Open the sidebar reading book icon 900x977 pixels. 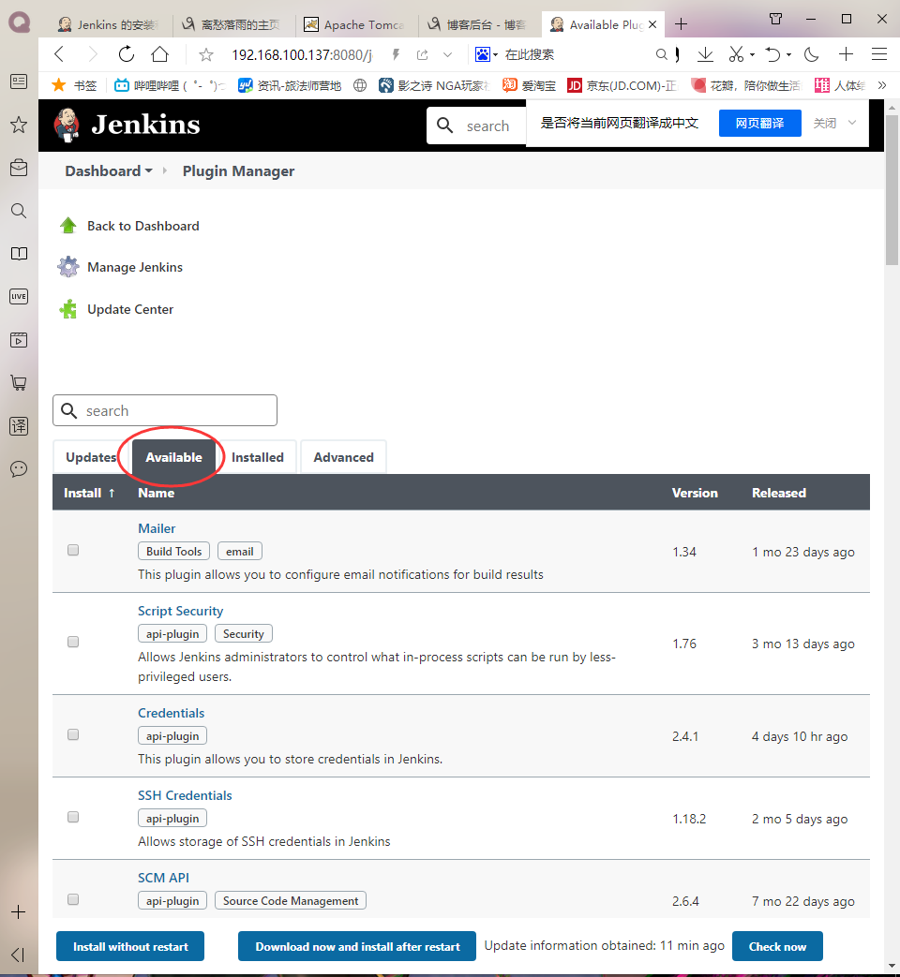pyautogui.click(x=19, y=254)
